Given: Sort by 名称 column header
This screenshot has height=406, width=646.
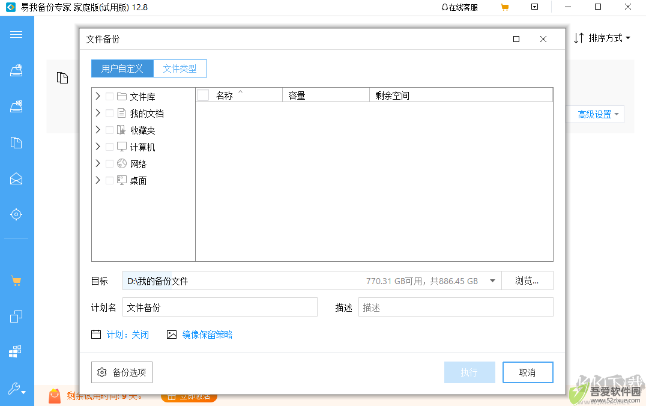Looking at the screenshot, I should pyautogui.click(x=239, y=95).
